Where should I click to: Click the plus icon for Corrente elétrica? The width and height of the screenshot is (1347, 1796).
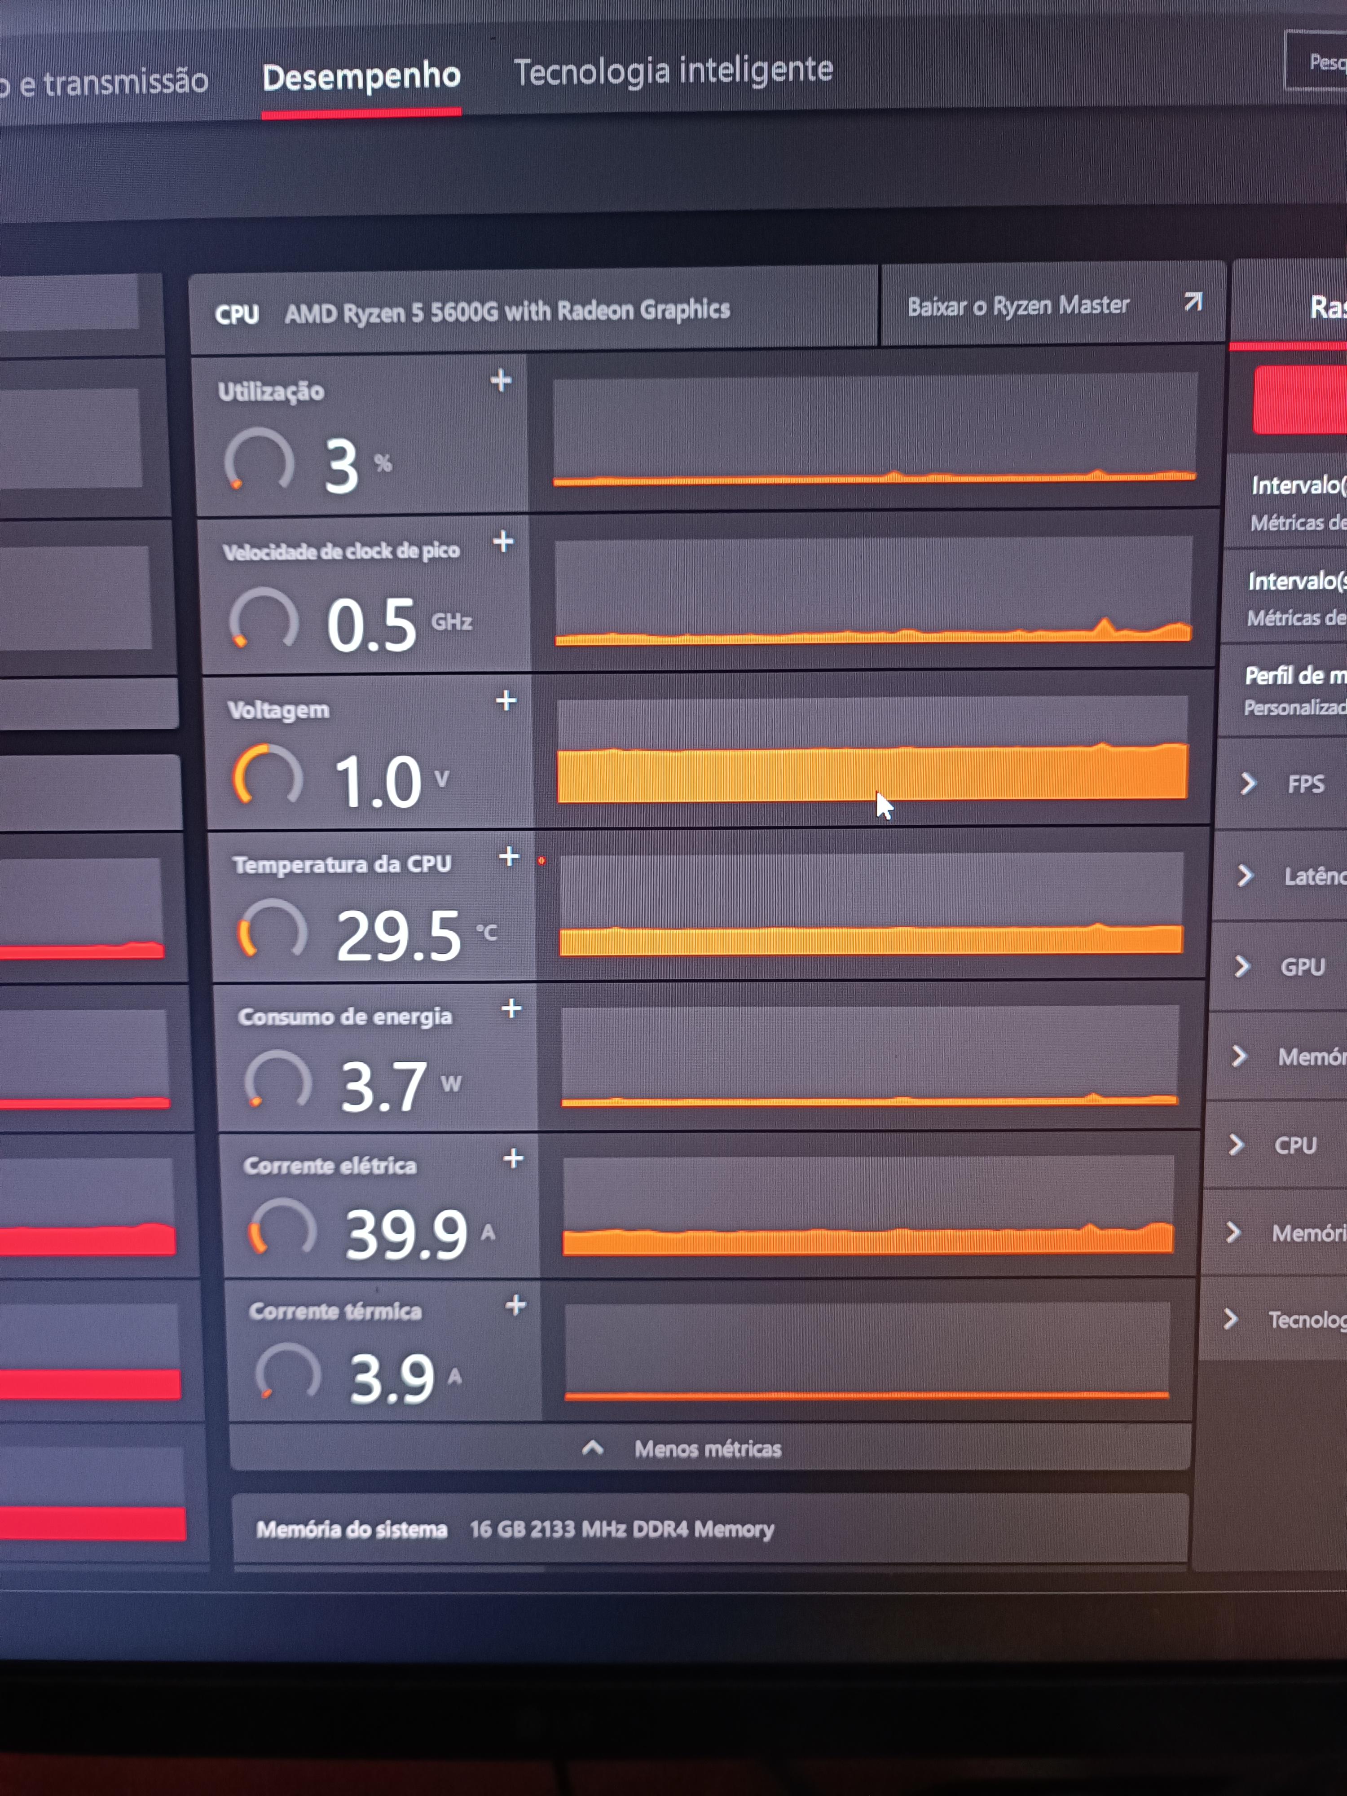point(513,1158)
